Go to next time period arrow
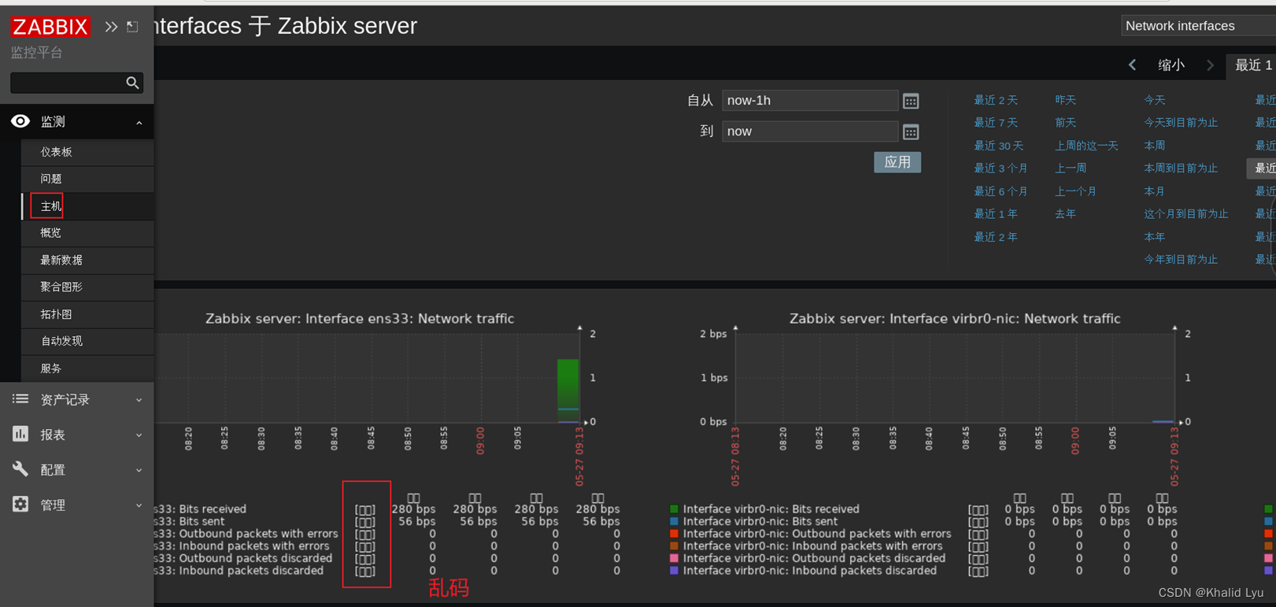 coord(1210,65)
